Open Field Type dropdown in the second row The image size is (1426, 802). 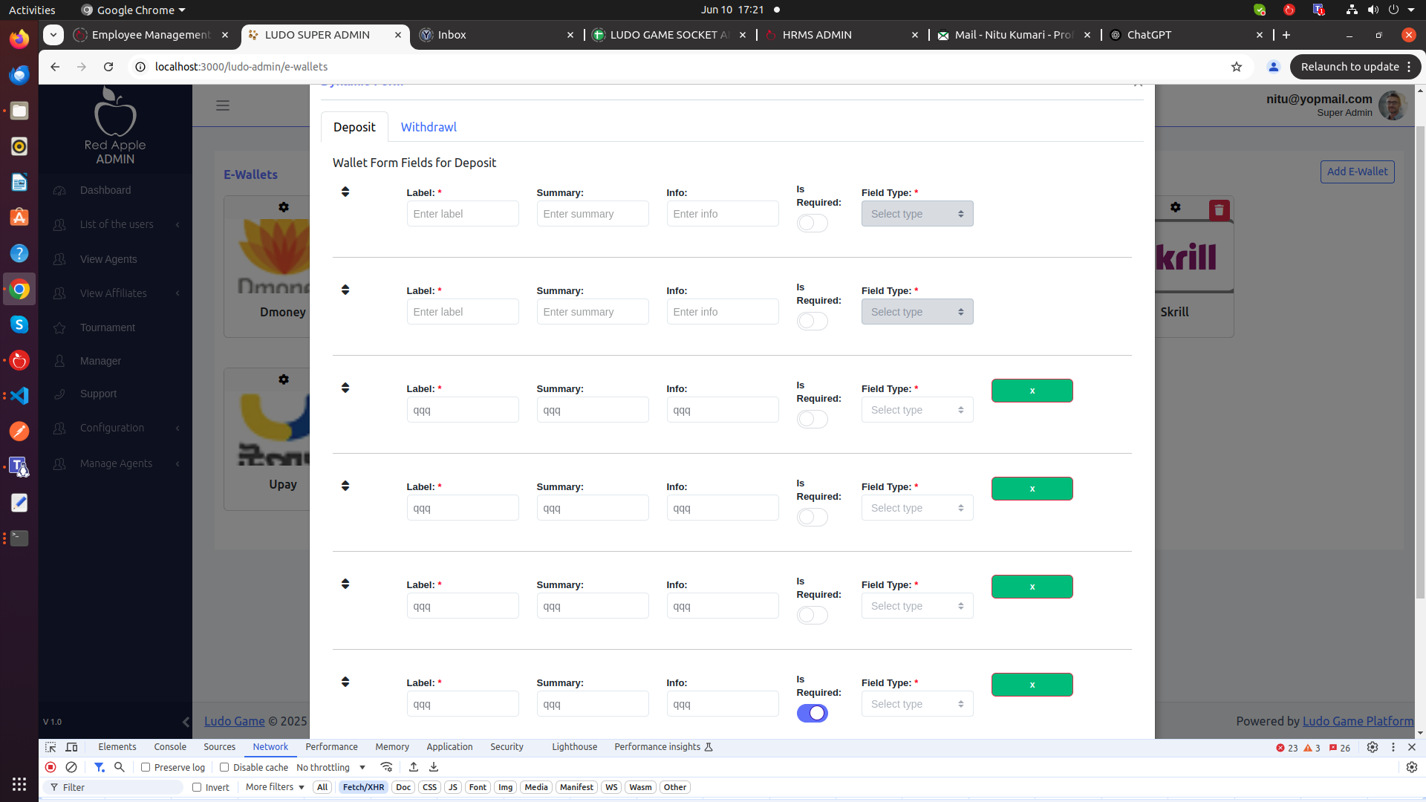tap(917, 312)
